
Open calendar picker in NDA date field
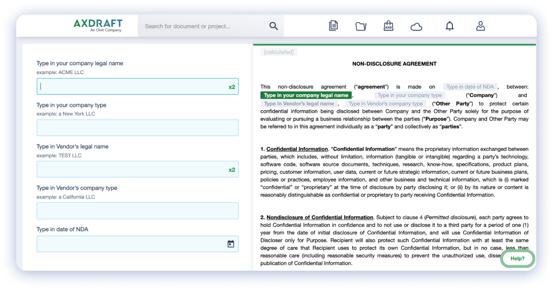pos(231,244)
